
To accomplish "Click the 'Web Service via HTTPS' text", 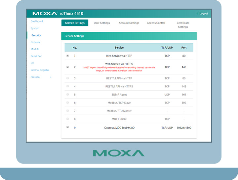I will 119,64.
